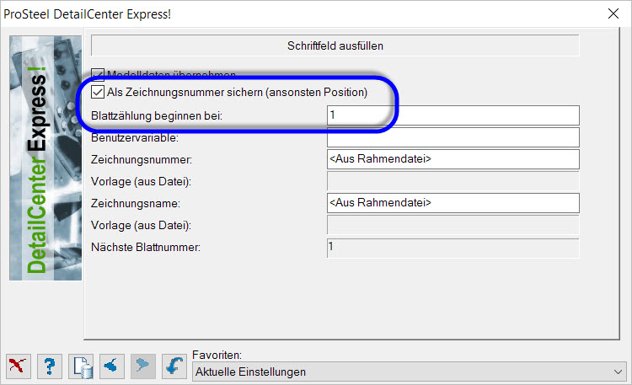
Task: Click the Zeichnungsnummer text field
Action: click(453, 159)
